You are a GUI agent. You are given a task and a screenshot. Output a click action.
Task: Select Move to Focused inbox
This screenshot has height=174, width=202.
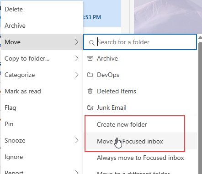click(x=140, y=141)
